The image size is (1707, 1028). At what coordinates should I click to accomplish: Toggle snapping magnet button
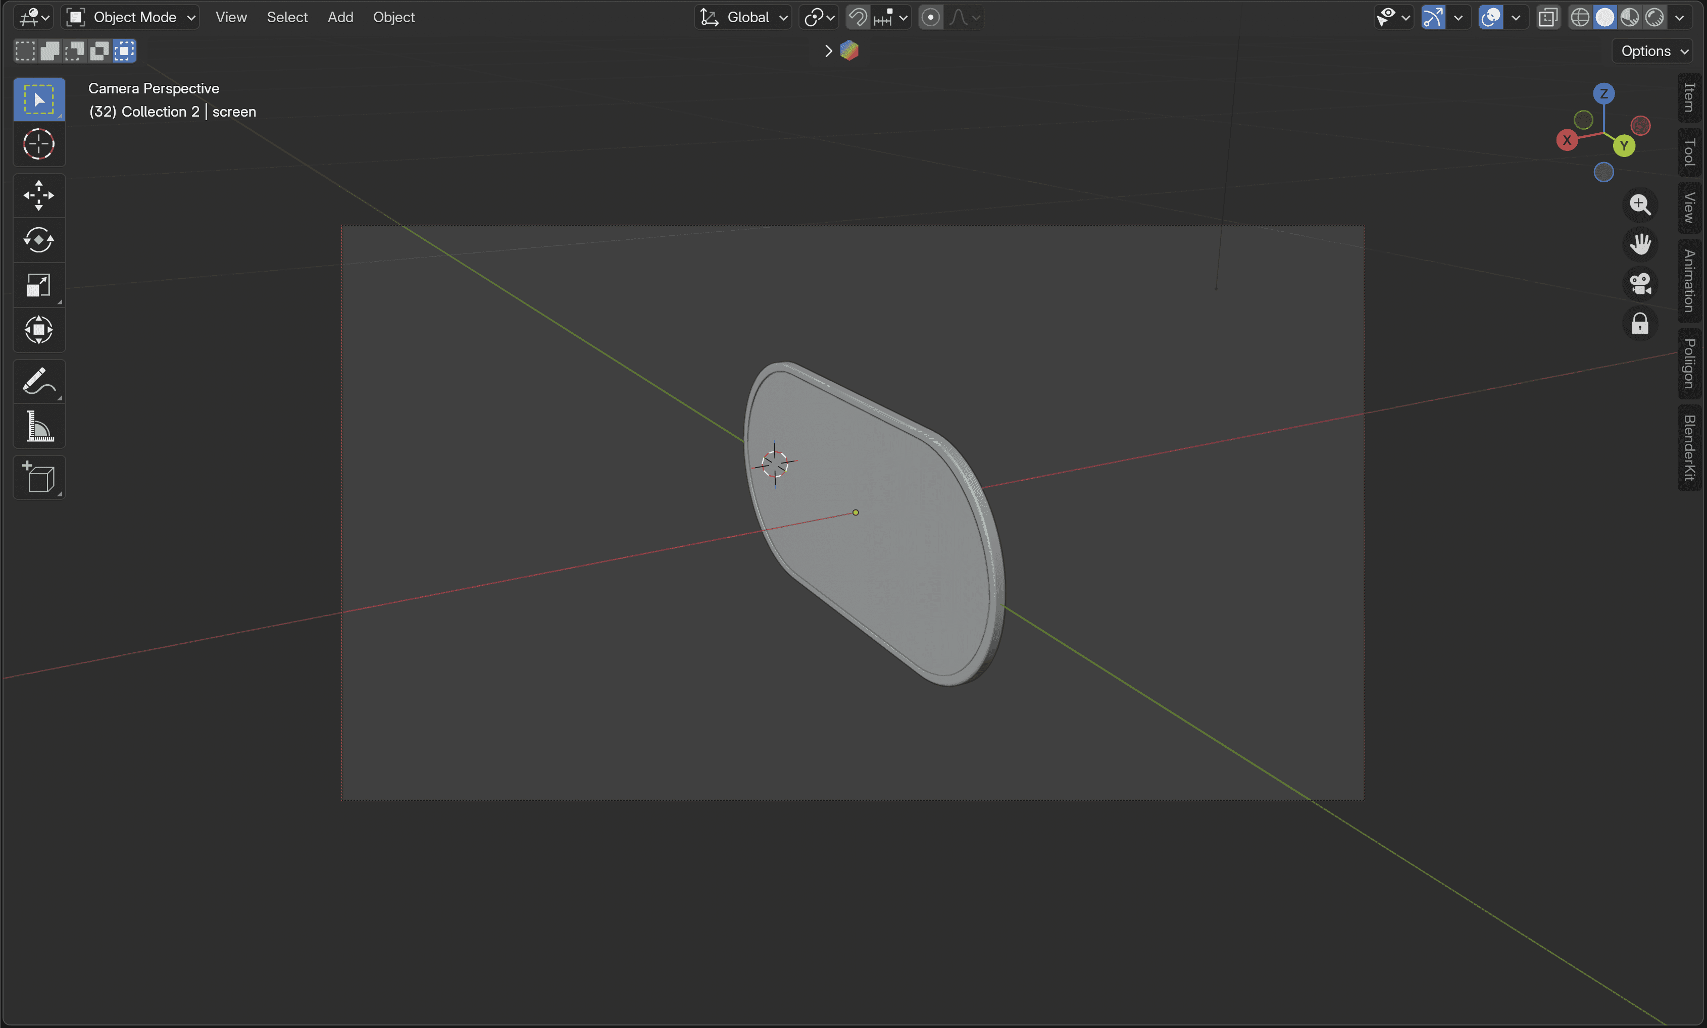click(858, 17)
